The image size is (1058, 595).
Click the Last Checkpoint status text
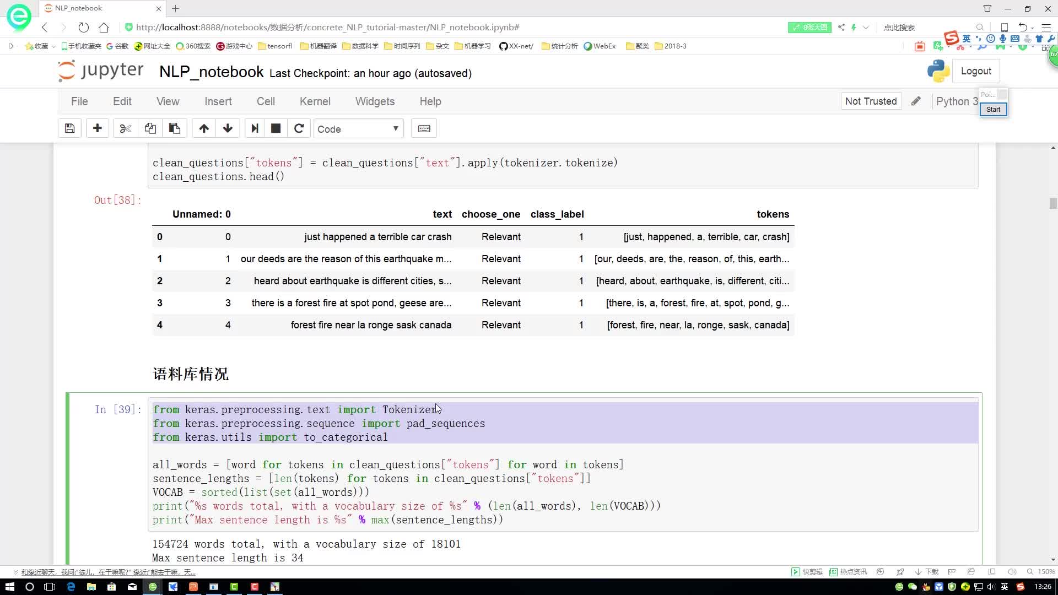pos(371,73)
